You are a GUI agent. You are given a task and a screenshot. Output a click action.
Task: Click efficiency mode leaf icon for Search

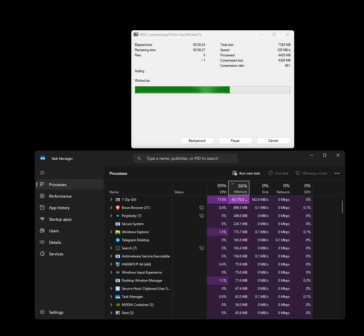coord(202,248)
